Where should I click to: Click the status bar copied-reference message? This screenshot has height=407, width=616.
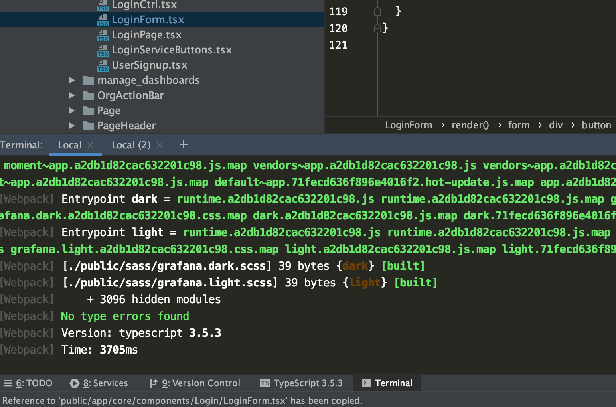coord(182,401)
